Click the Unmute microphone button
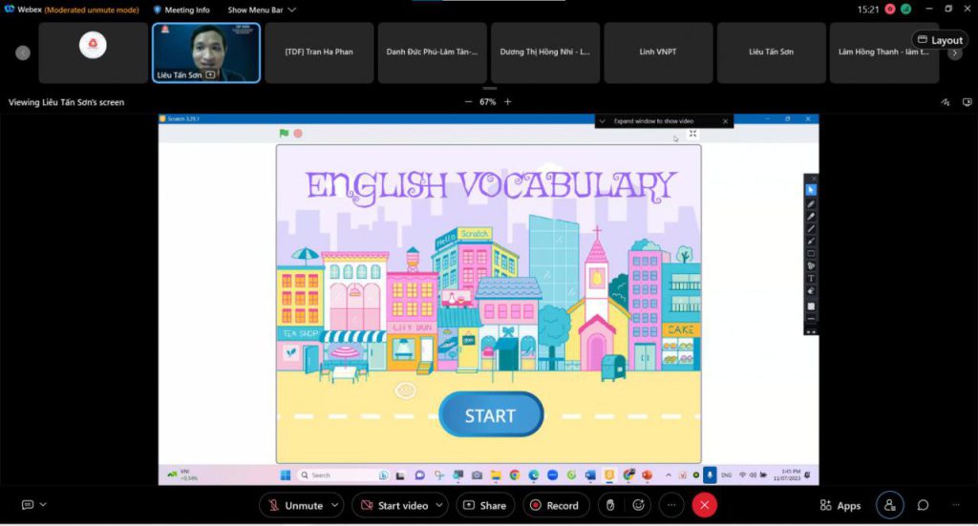 point(295,505)
